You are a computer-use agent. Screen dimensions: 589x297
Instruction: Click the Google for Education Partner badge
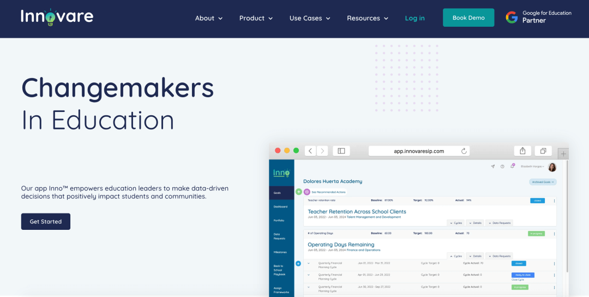[538, 17]
